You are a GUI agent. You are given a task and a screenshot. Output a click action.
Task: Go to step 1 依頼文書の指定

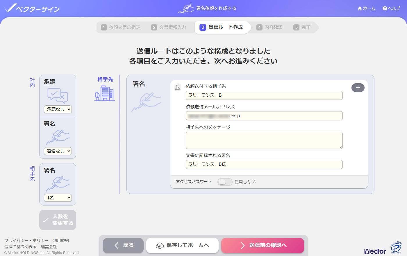[x=121, y=27]
